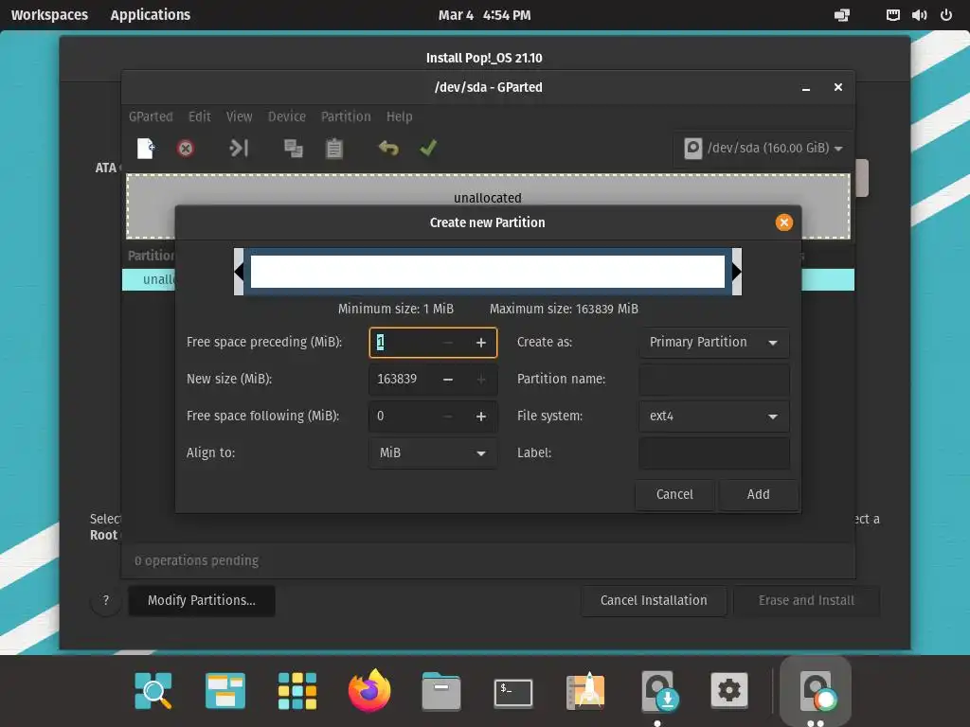
Task: Click the Cancel button in dialog
Action: pos(674,494)
